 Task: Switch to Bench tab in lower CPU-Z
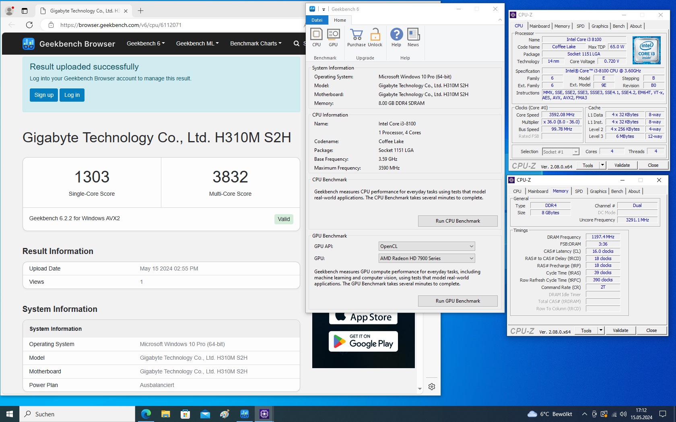pos(617,191)
